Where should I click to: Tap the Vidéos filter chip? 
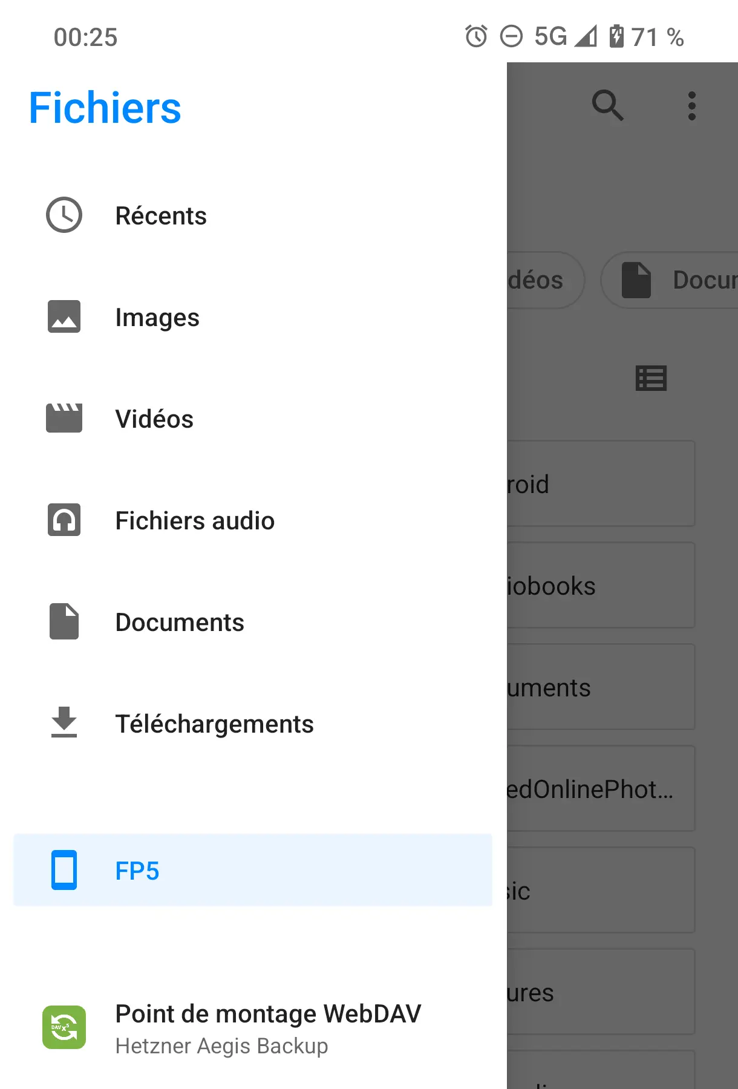[x=541, y=280]
